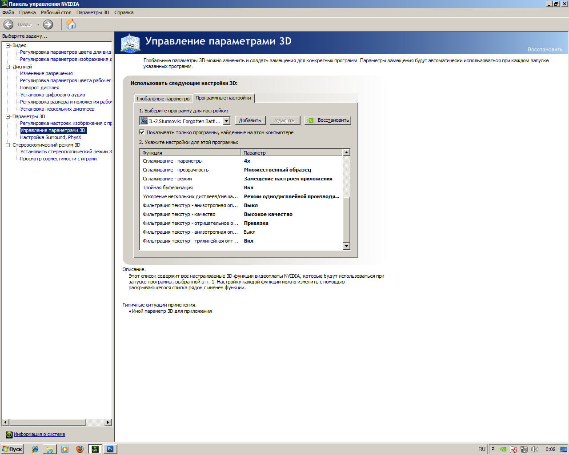Open Windows Explorer from the taskbar

click(x=50, y=449)
